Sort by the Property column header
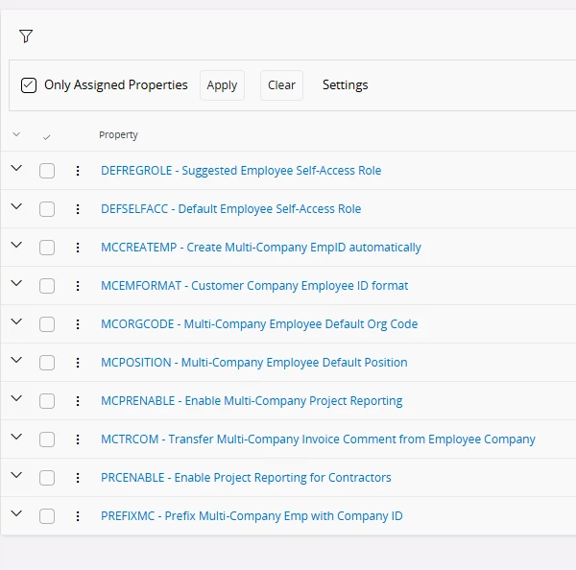This screenshot has width=576, height=570. pyautogui.click(x=118, y=134)
